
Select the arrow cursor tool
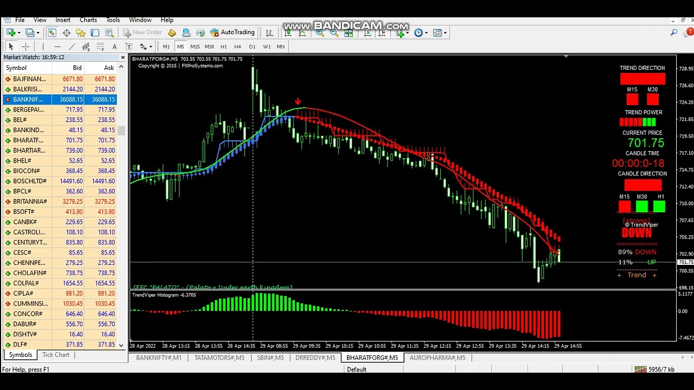[x=11, y=47]
